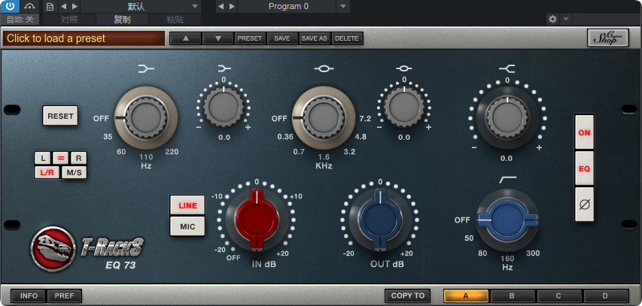Click the high-pass filter symbol above blue knob
This screenshot has height=306, width=642.
click(x=508, y=179)
